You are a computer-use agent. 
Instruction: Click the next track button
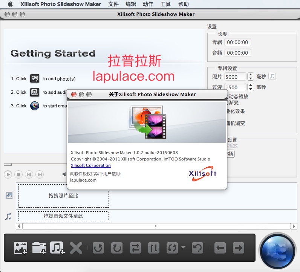(40, 174)
